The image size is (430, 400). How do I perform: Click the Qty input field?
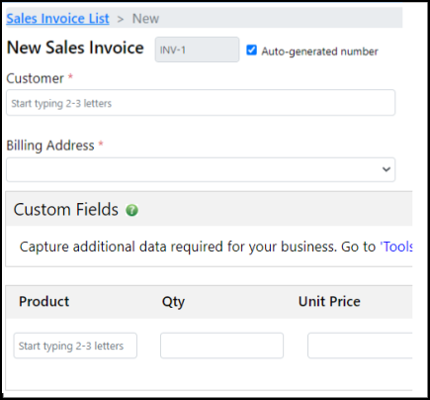[x=221, y=346]
